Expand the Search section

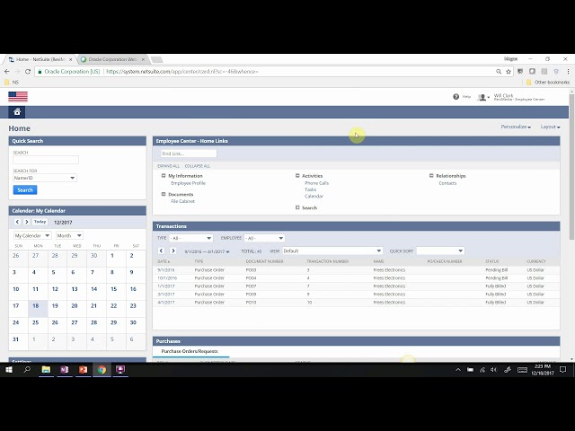pos(297,207)
